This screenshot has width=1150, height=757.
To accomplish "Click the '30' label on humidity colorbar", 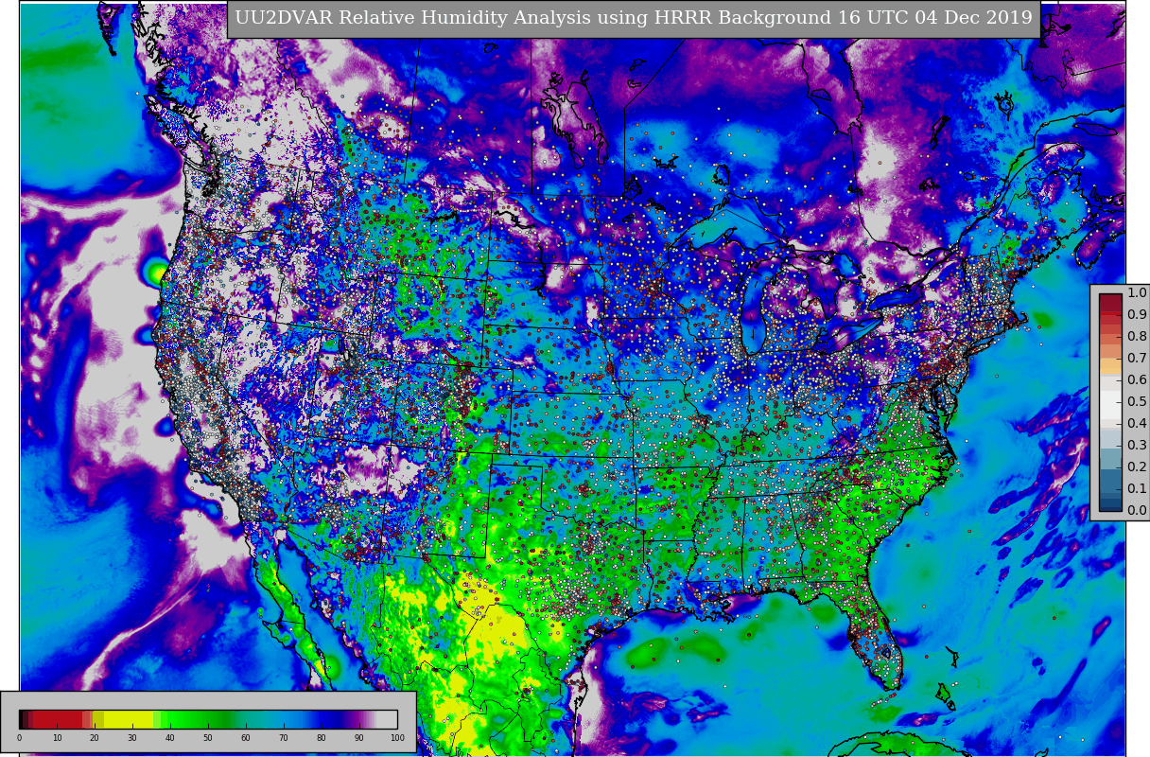I will pyautogui.click(x=132, y=738).
